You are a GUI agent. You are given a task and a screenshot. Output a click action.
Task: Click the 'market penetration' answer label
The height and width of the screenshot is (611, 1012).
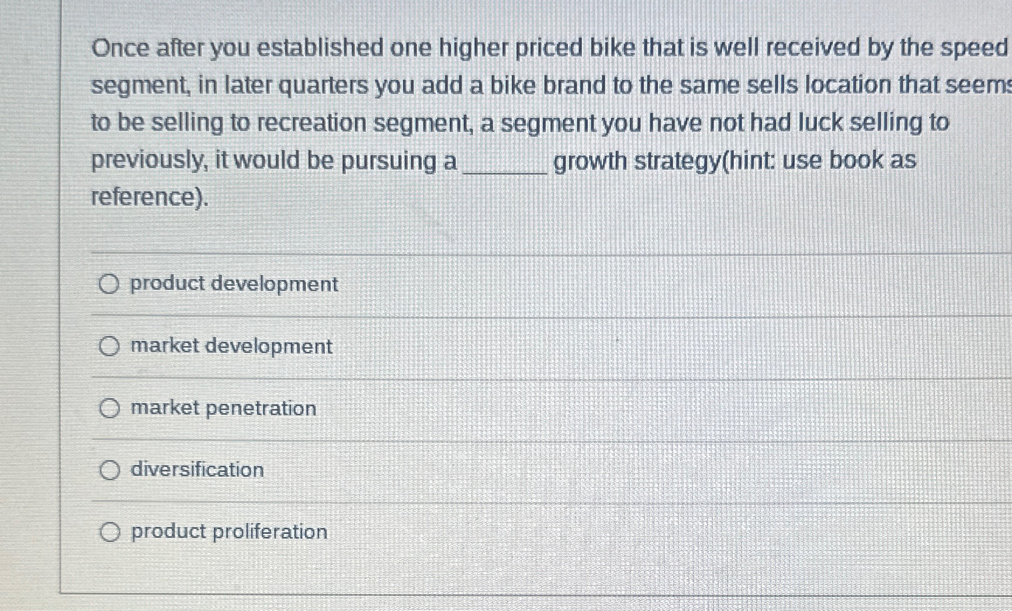(223, 408)
